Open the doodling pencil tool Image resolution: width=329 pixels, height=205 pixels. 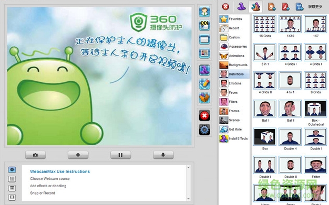tap(204, 84)
